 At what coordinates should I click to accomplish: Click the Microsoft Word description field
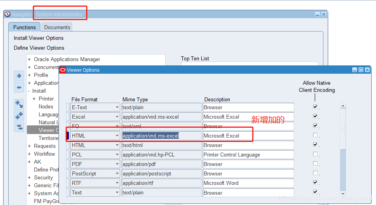pos(248,183)
